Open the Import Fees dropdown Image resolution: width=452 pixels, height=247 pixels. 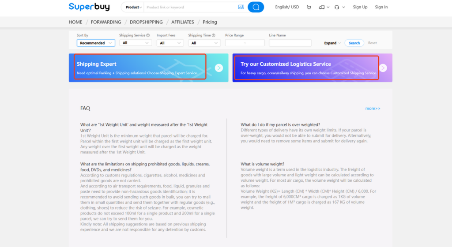tap(170, 43)
